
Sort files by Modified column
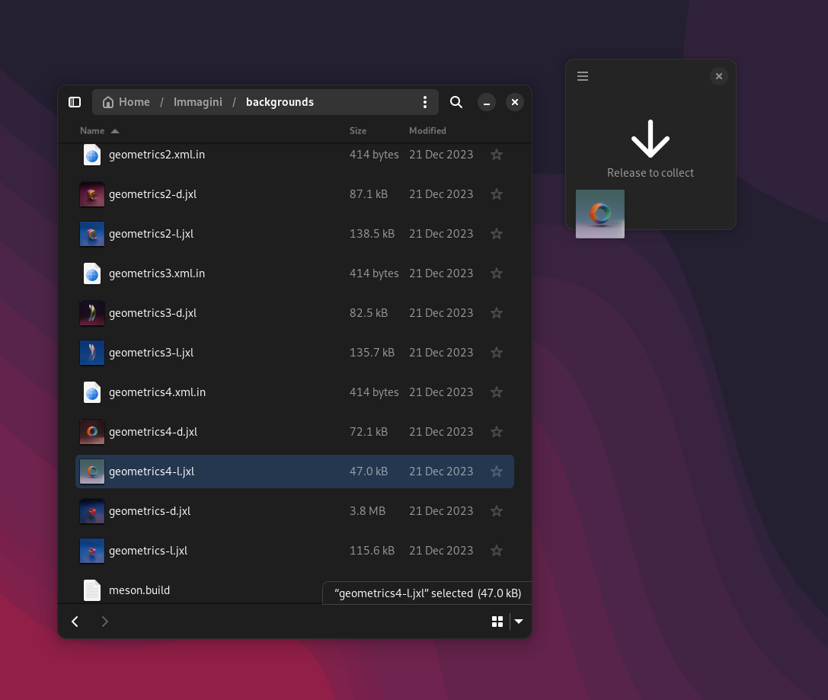click(x=427, y=130)
